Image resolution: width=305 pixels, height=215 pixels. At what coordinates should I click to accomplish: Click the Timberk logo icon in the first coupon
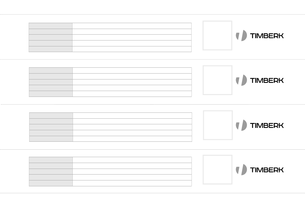click(x=241, y=35)
